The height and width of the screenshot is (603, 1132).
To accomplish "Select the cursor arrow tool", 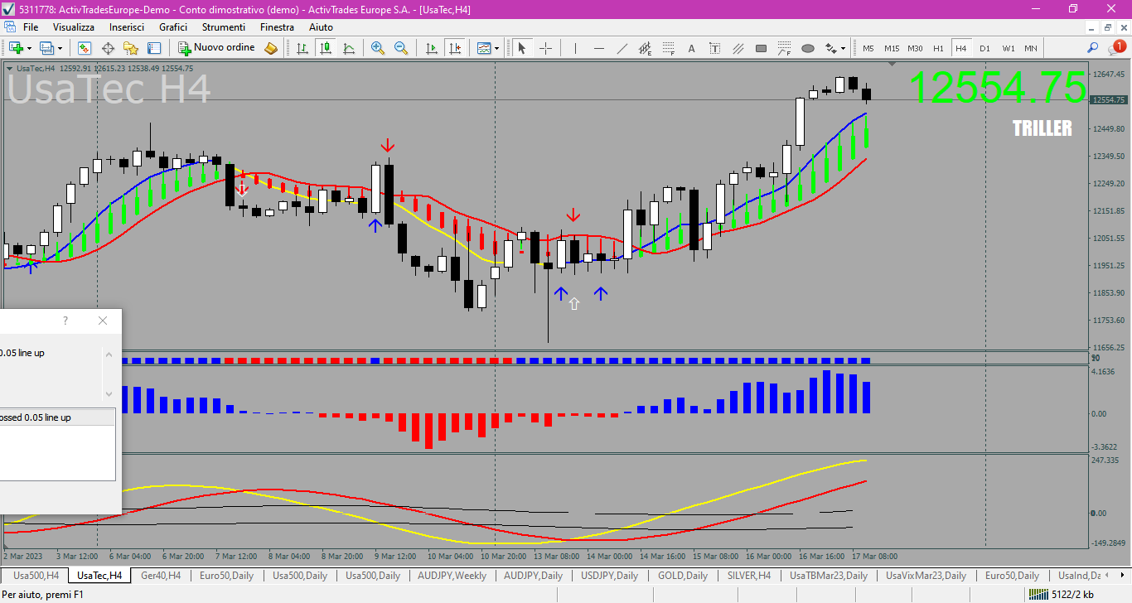I will pyautogui.click(x=522, y=48).
